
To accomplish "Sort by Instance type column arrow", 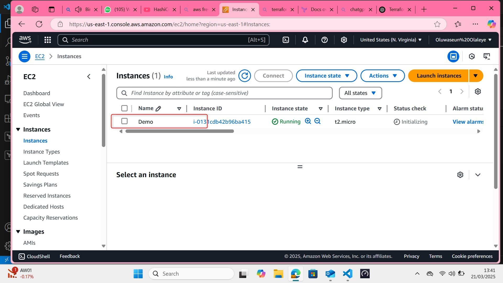I will point(379,108).
